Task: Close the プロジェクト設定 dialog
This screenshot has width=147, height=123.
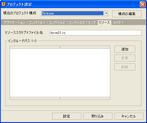Action: tap(143, 4)
